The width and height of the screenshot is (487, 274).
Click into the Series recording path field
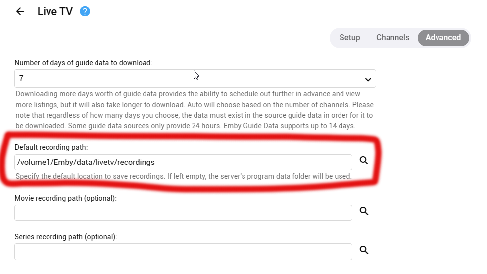tap(183, 252)
